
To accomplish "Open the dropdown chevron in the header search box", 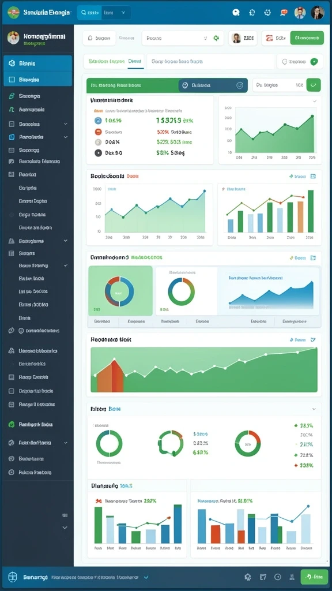I will (123, 13).
